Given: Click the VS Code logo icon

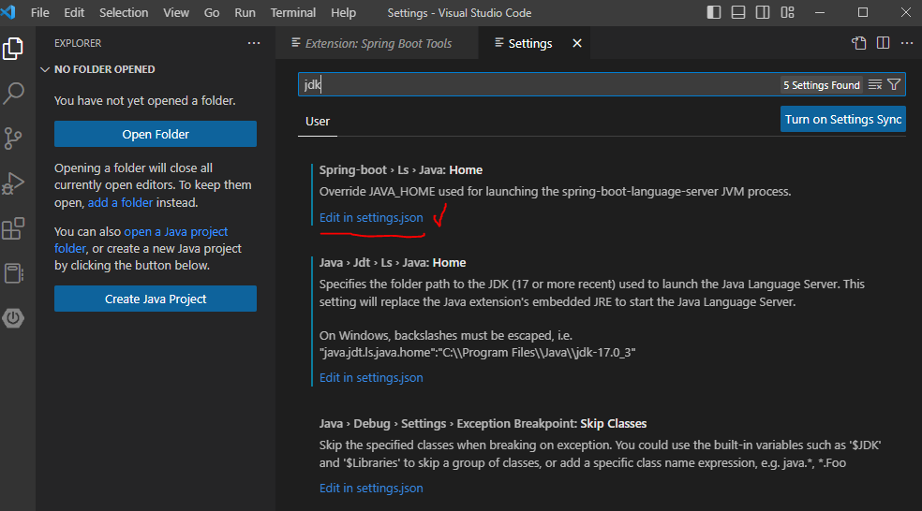Looking at the screenshot, I should coord(8,12).
